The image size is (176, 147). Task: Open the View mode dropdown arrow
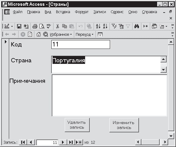click(12, 27)
